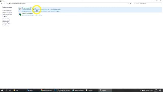Expand the chevron after Programs breadcrumb

click(x=26, y=4)
